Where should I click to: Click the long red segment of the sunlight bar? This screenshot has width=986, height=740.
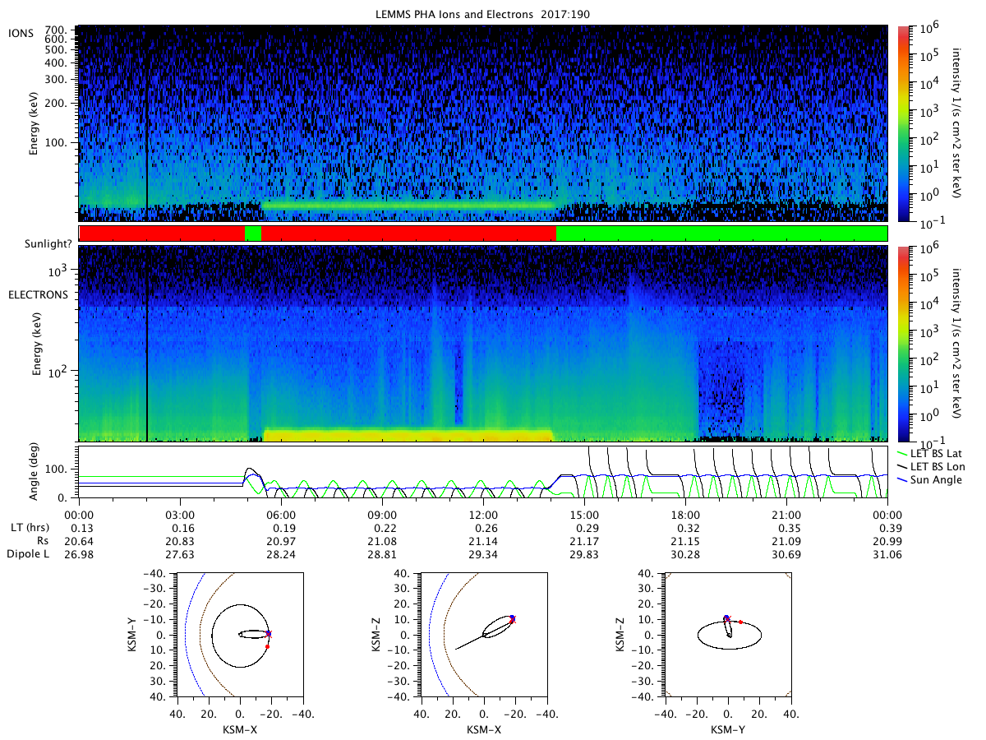[408, 234]
